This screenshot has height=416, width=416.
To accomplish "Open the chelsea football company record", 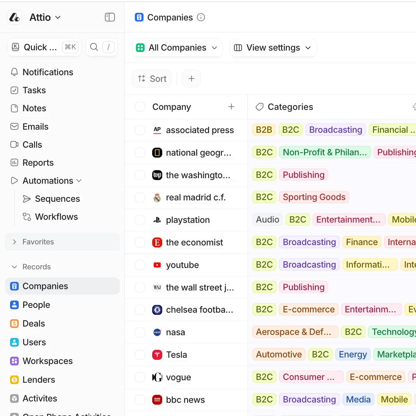I will [x=200, y=310].
